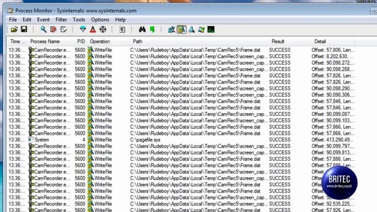Clear the display using eraser icon
This screenshot has width=377, height=212.
(64, 29)
